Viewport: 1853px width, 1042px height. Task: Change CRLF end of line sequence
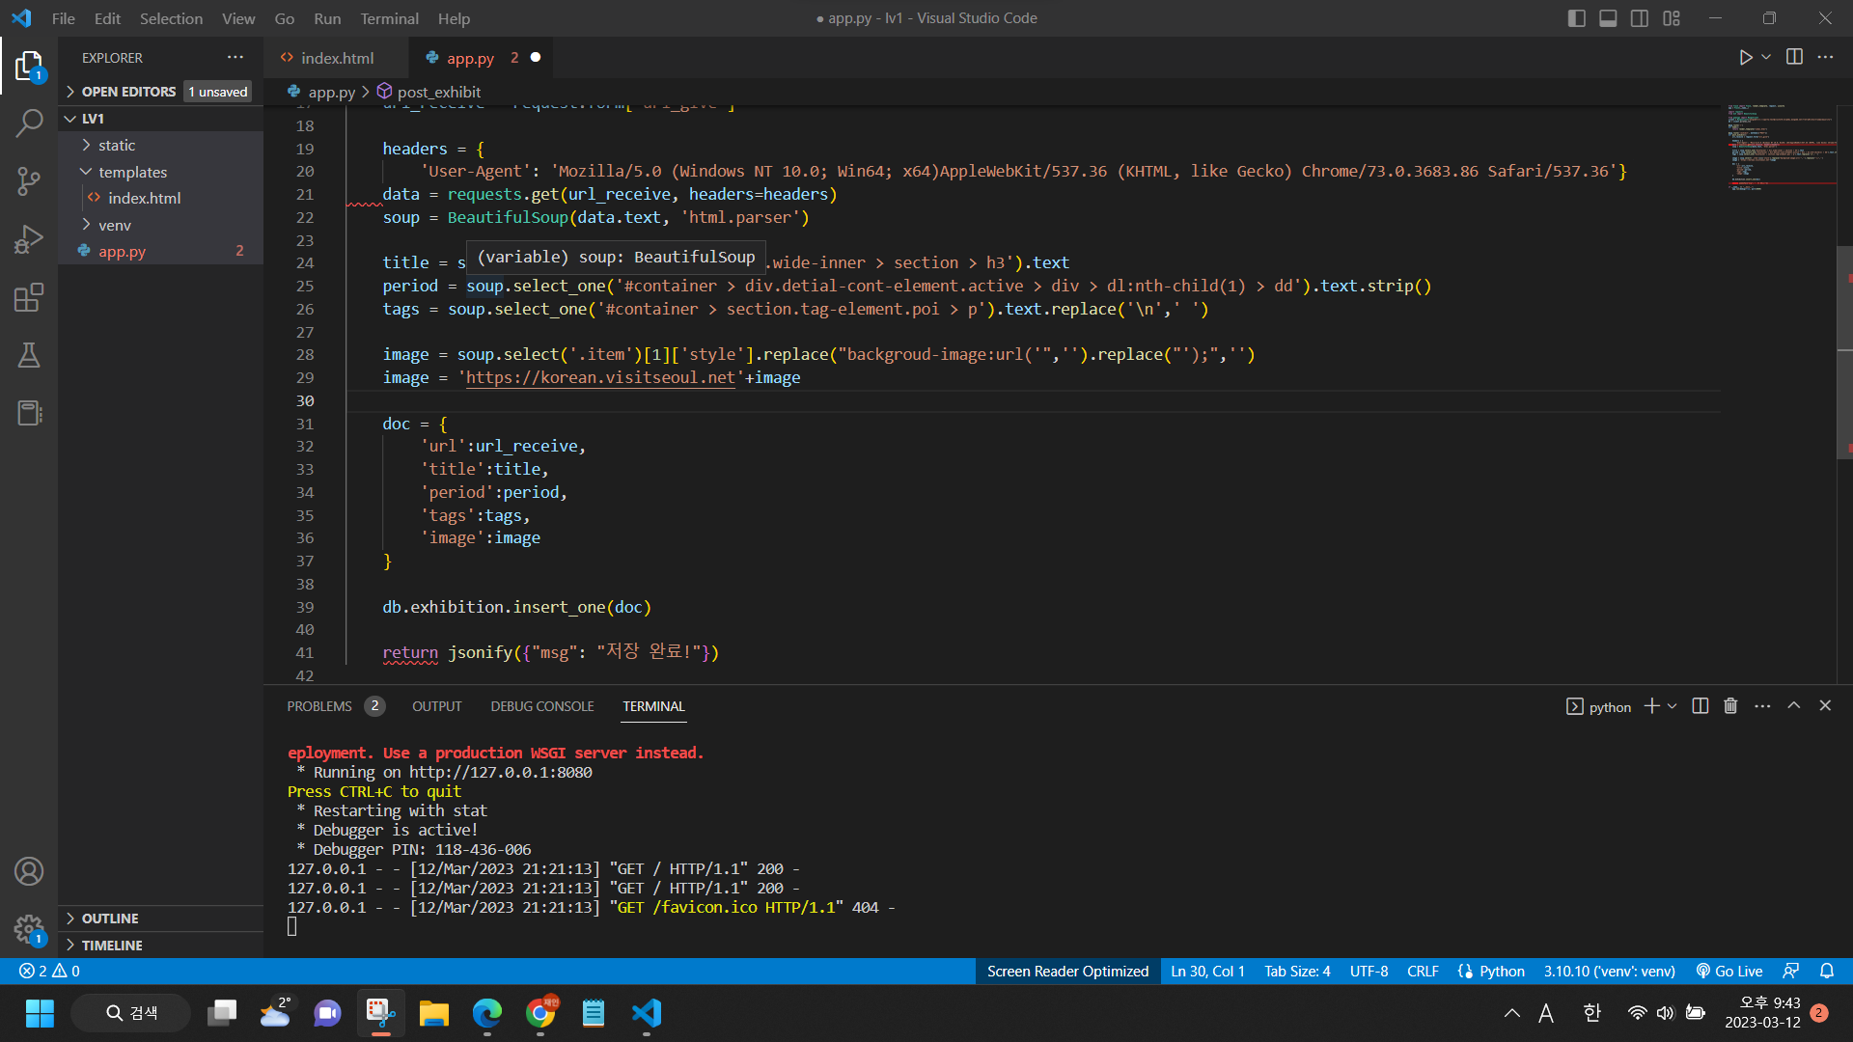tap(1423, 971)
